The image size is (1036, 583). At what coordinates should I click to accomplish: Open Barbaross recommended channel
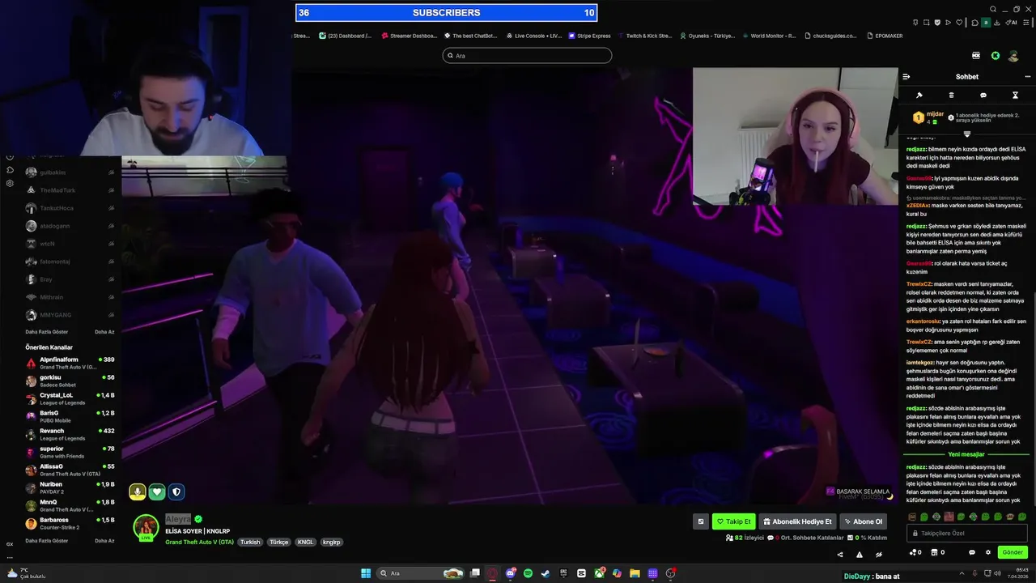[x=70, y=523]
